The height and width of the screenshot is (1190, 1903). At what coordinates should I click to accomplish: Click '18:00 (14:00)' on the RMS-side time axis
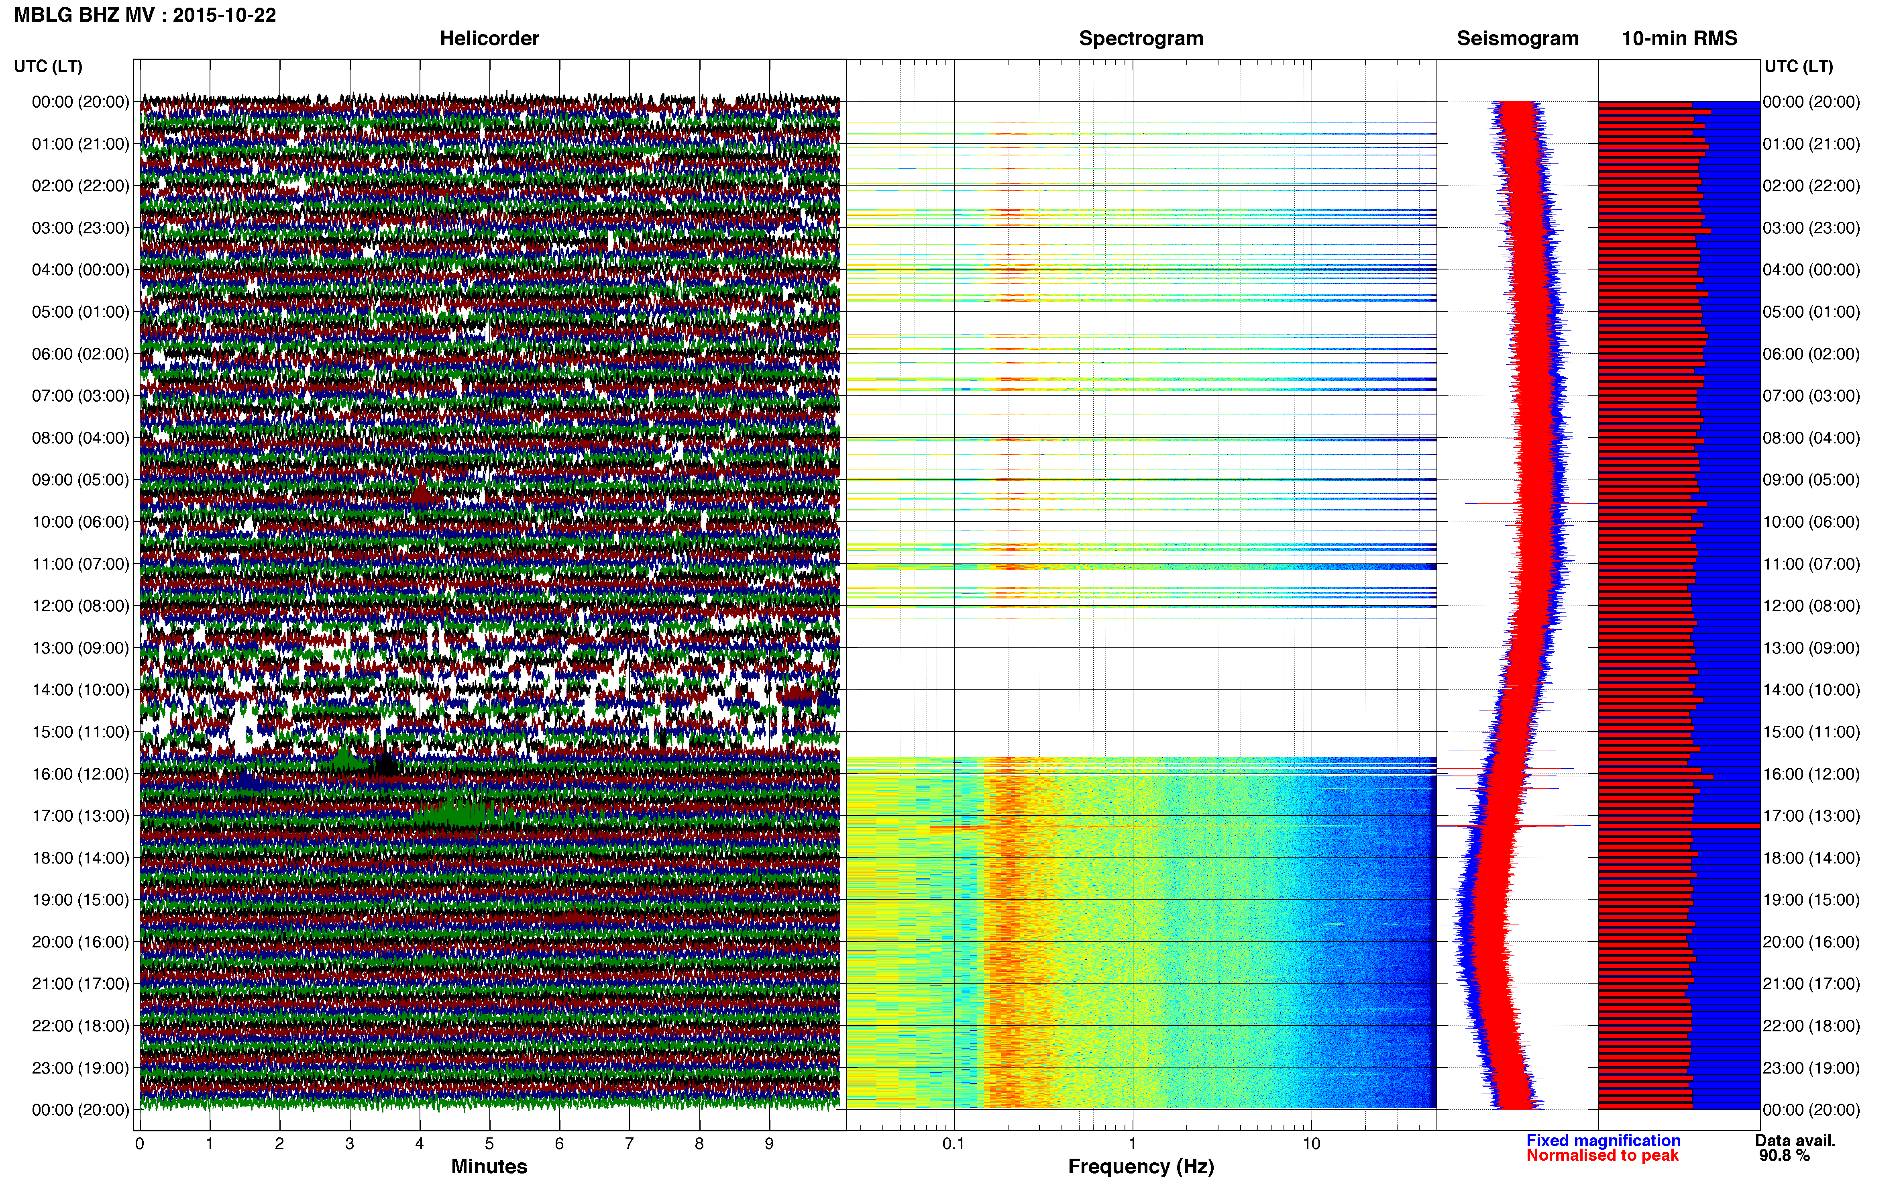pyautogui.click(x=1812, y=858)
